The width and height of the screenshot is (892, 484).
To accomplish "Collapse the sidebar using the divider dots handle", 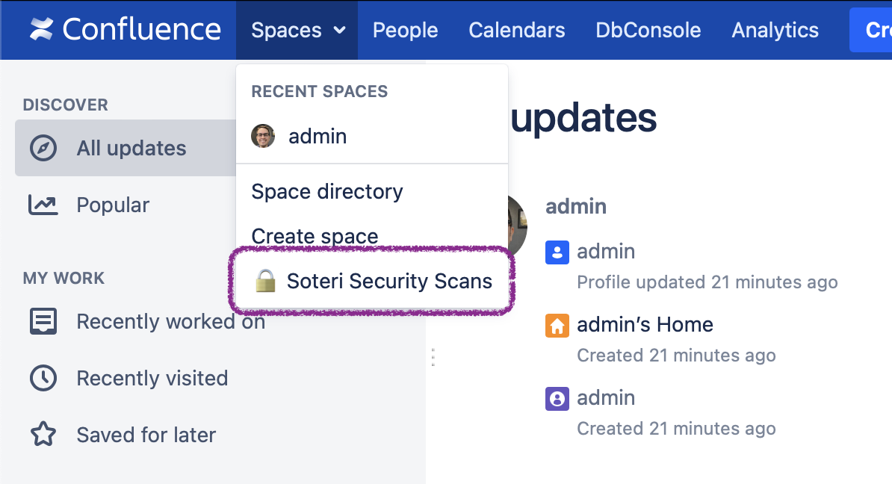I will pyautogui.click(x=433, y=357).
